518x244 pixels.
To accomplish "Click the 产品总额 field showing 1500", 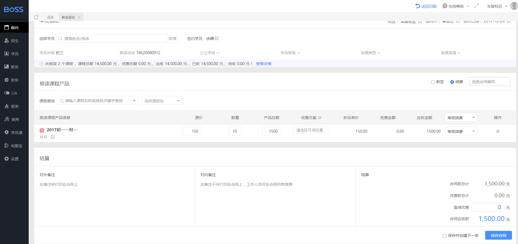I will [272, 131].
